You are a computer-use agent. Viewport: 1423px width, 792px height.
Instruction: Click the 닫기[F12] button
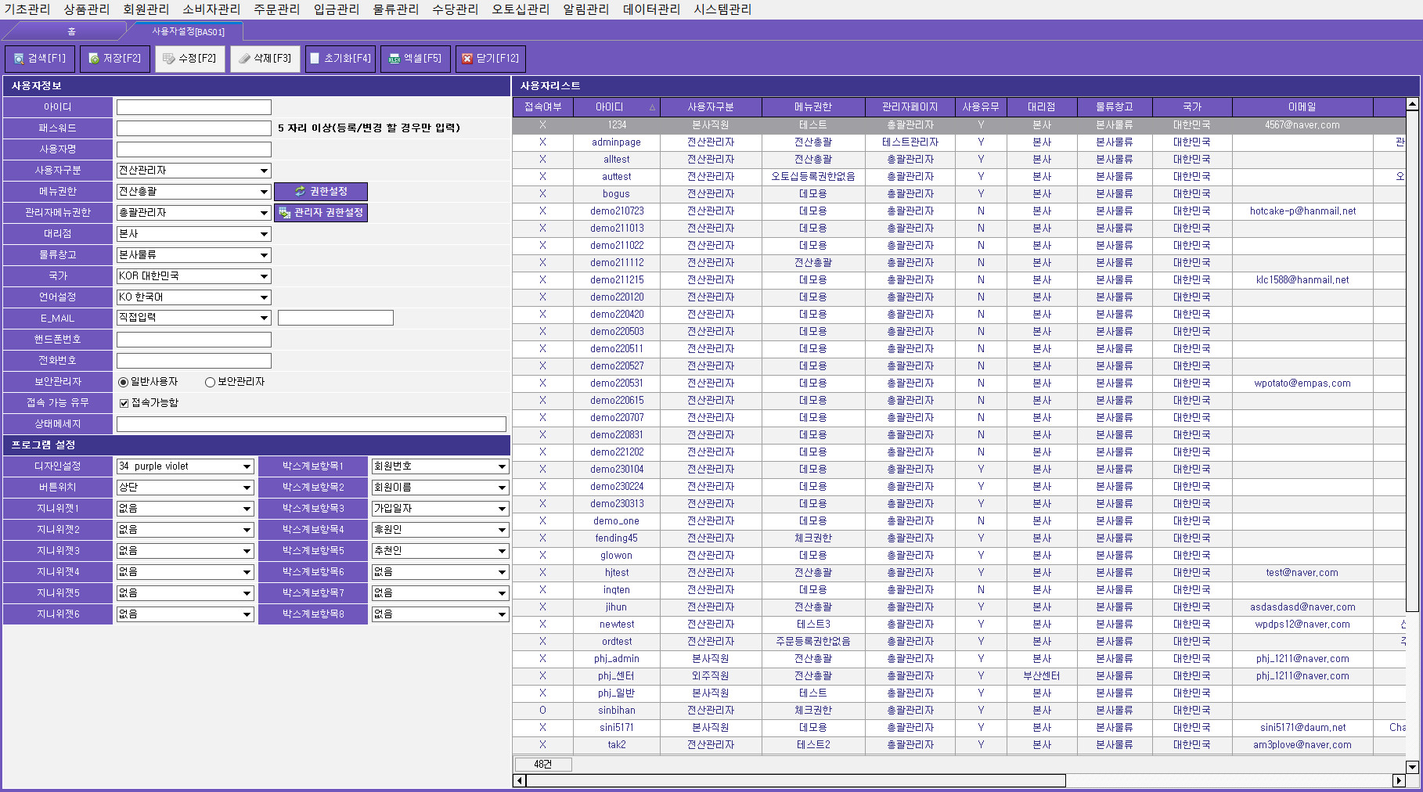(490, 59)
